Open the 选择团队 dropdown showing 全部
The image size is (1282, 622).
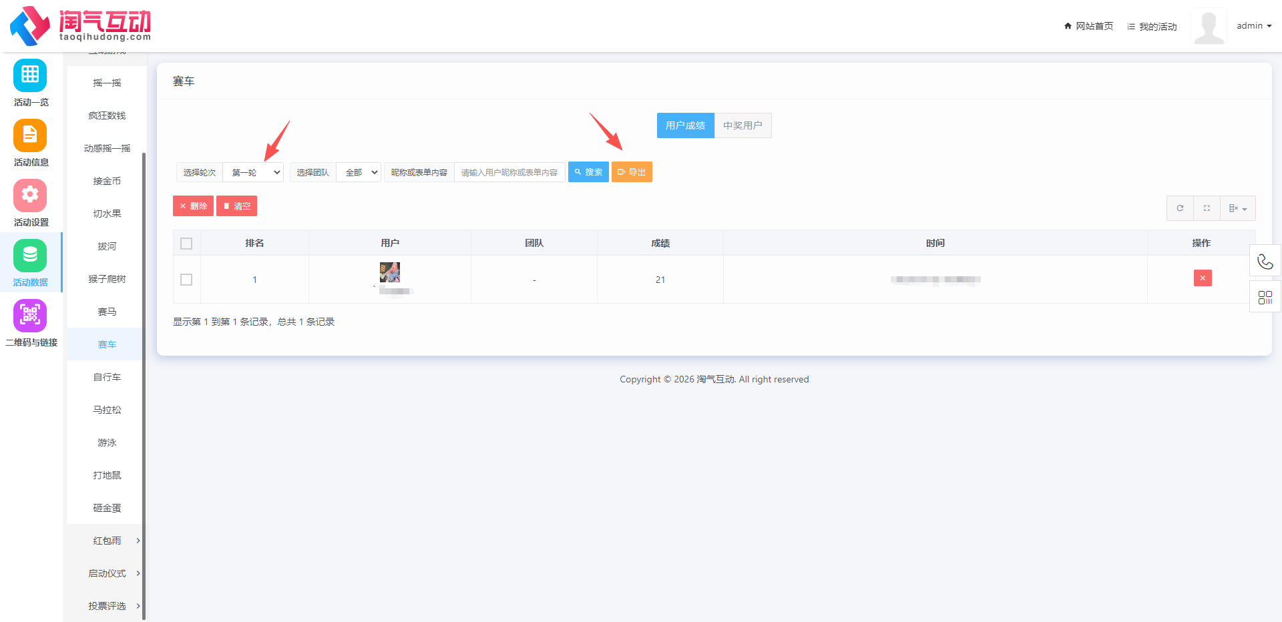359,172
